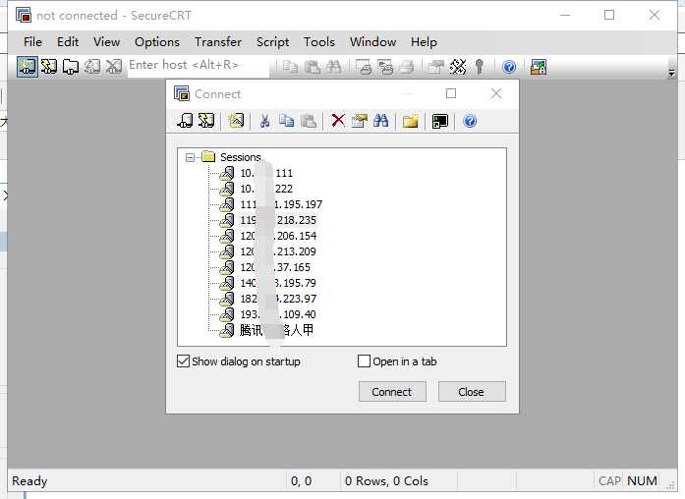Close the Connect dialog with X
The image size is (685, 499).
(496, 93)
